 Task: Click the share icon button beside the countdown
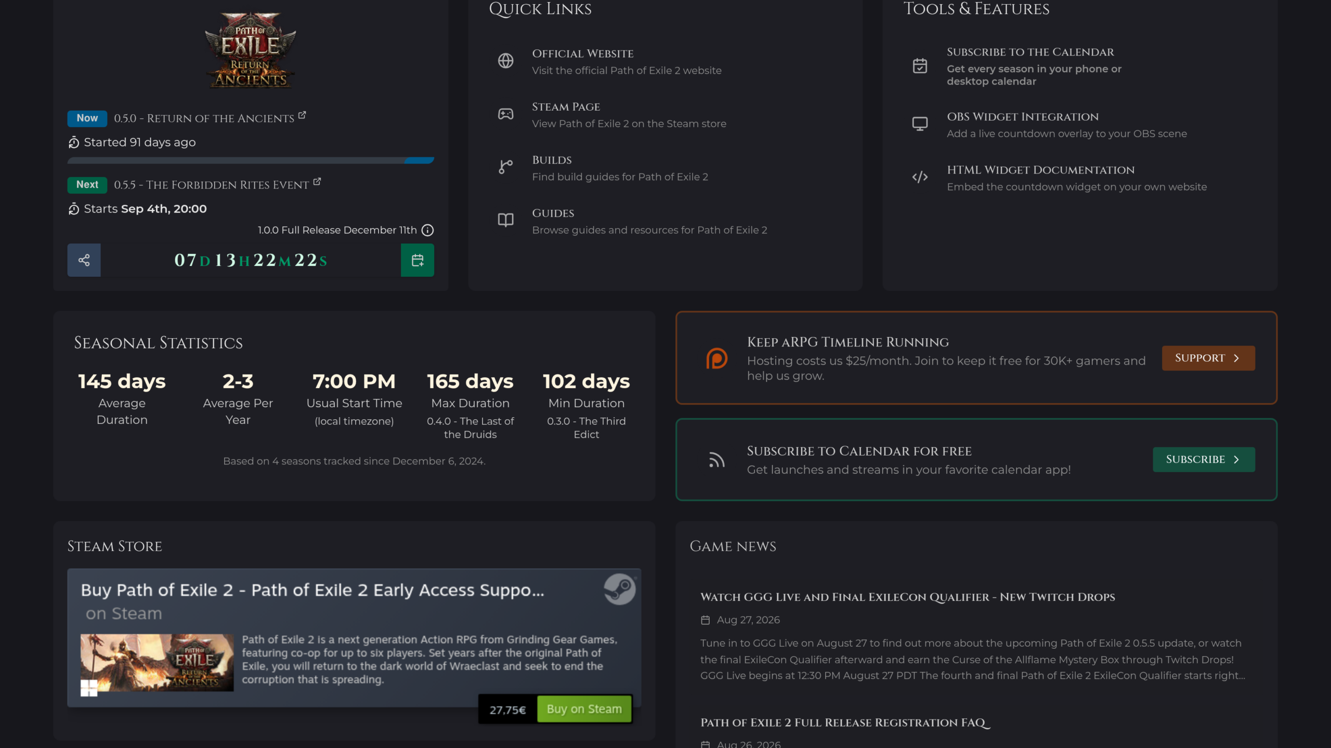[84, 260]
